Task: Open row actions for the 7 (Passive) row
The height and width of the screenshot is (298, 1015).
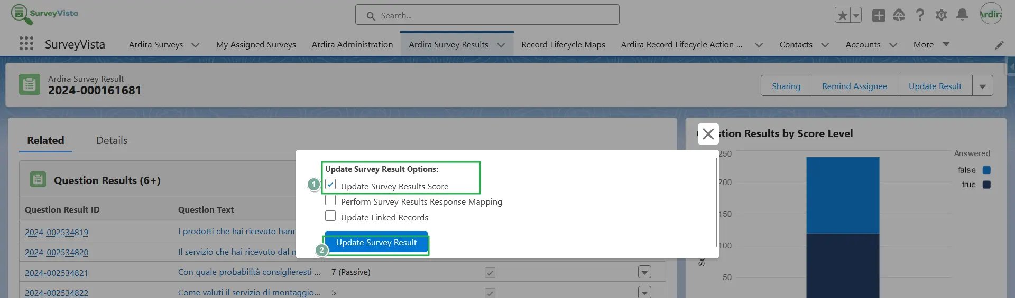Action: pyautogui.click(x=644, y=272)
